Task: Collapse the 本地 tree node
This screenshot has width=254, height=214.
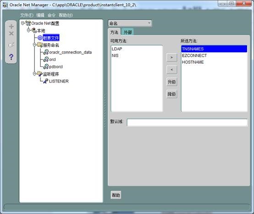Action: (x=29, y=30)
